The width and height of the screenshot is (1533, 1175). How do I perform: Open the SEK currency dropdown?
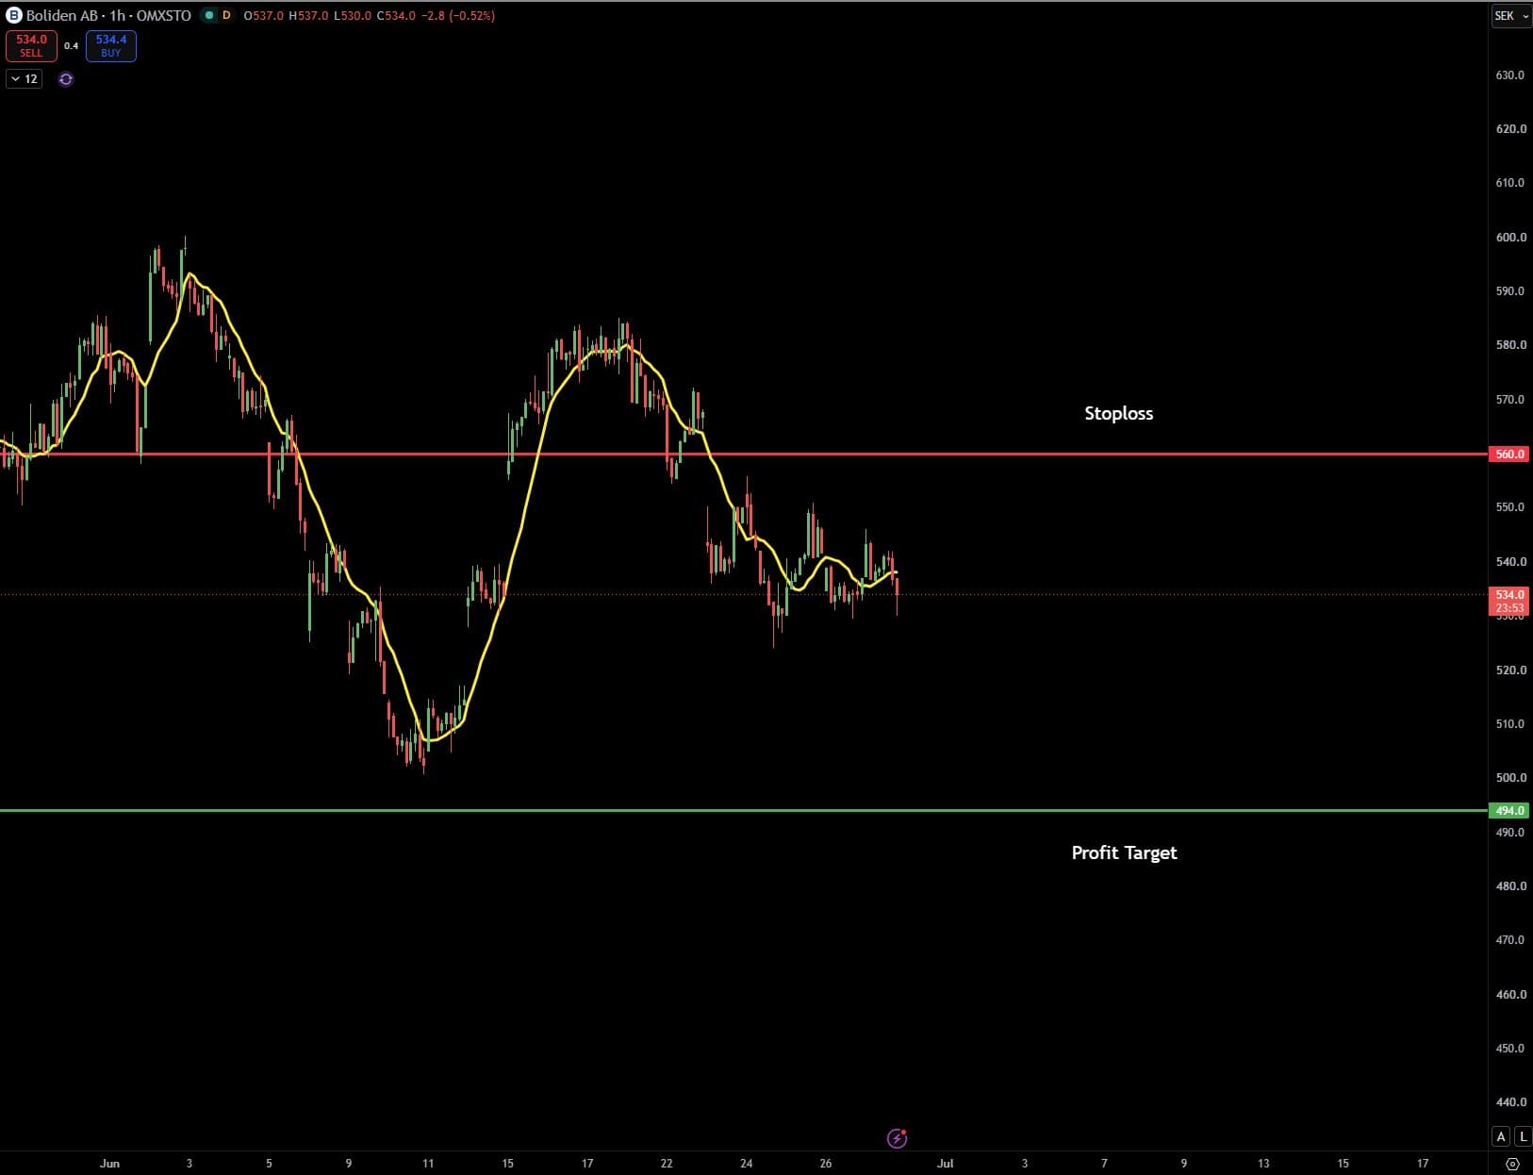[1510, 15]
